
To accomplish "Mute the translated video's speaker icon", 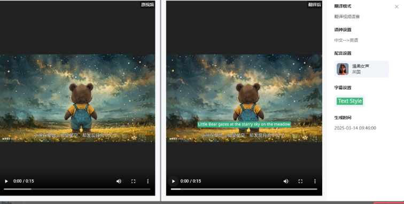I will pyautogui.click(x=286, y=182).
